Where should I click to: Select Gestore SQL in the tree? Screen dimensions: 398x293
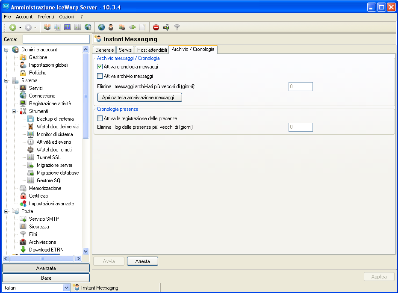(x=50, y=181)
